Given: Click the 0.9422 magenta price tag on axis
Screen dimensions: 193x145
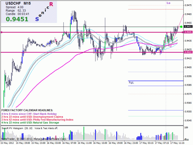Looking at the screenshot, I should pyautogui.click(x=188, y=52).
